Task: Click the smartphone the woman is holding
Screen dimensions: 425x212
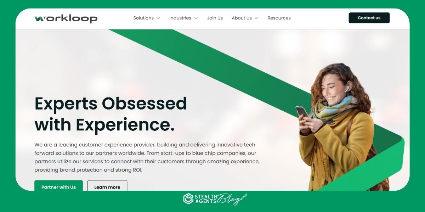Action: pyautogui.click(x=302, y=113)
